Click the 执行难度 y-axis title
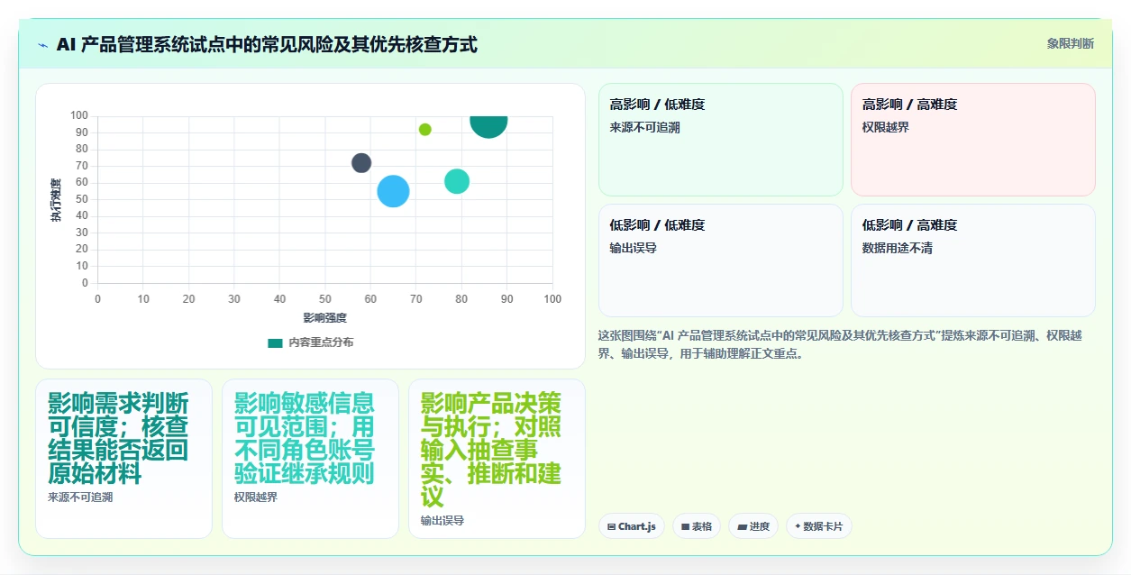1131x575 pixels. (57, 200)
